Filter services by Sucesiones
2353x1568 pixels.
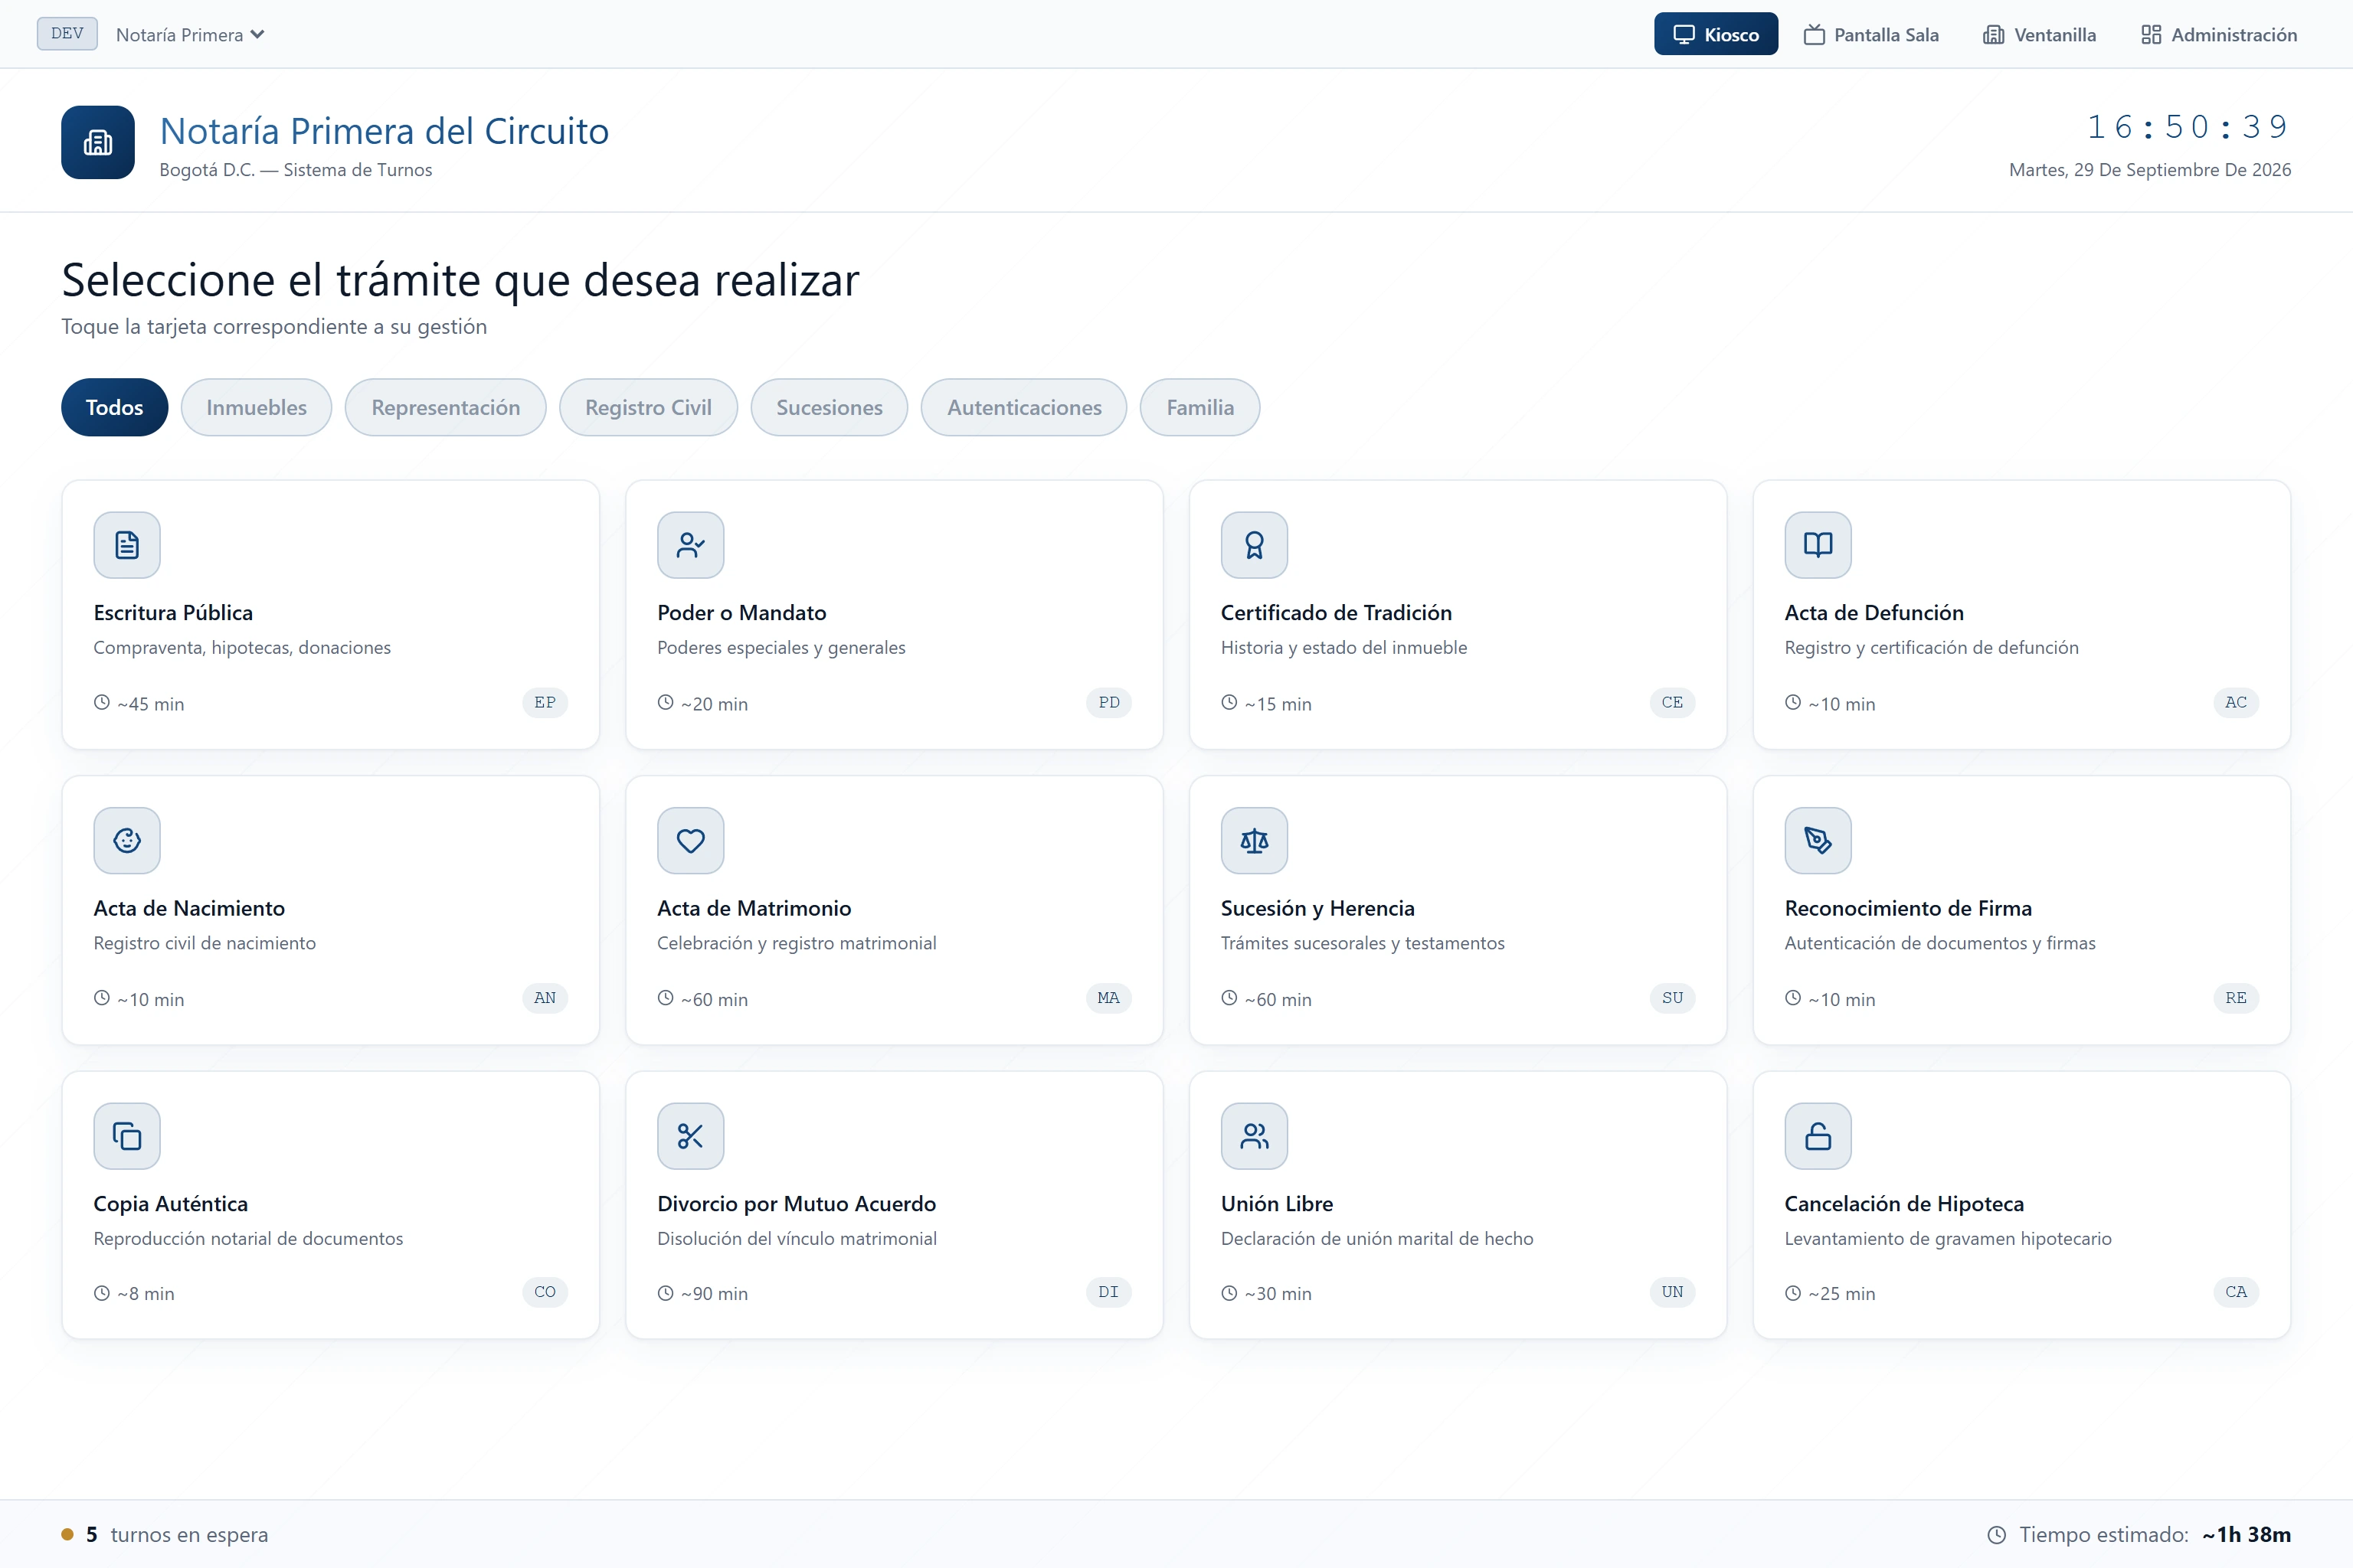coord(830,407)
